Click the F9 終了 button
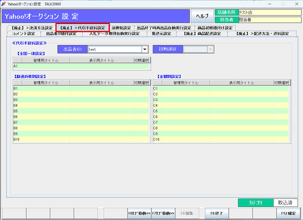Screen dimensions: 303x220 pyautogui.click(x=217, y=213)
